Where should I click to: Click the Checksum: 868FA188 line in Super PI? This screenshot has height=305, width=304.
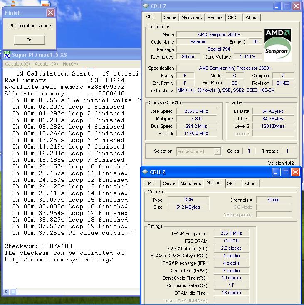tap(38, 246)
